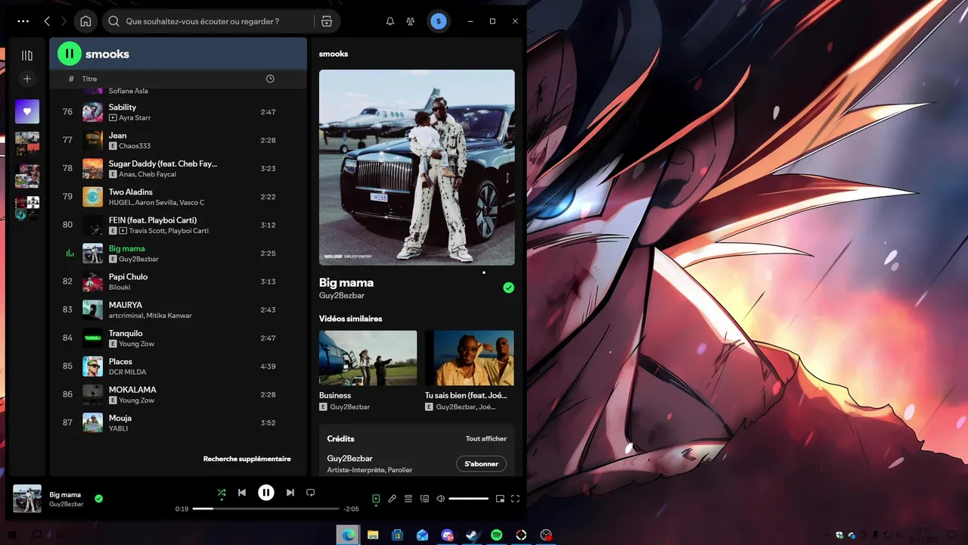Screen dimensions: 968x545
Task: Open connect to a device
Action: click(424, 499)
